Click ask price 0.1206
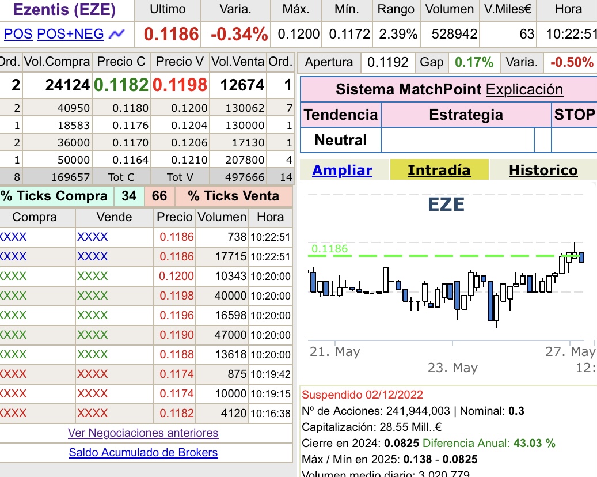 [x=189, y=142]
